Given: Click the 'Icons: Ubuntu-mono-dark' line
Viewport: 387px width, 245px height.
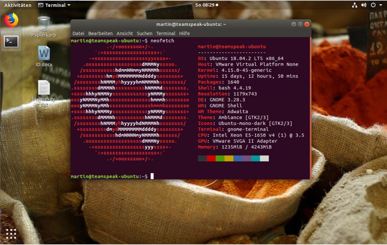Looking at the screenshot, I should click(x=245, y=123).
